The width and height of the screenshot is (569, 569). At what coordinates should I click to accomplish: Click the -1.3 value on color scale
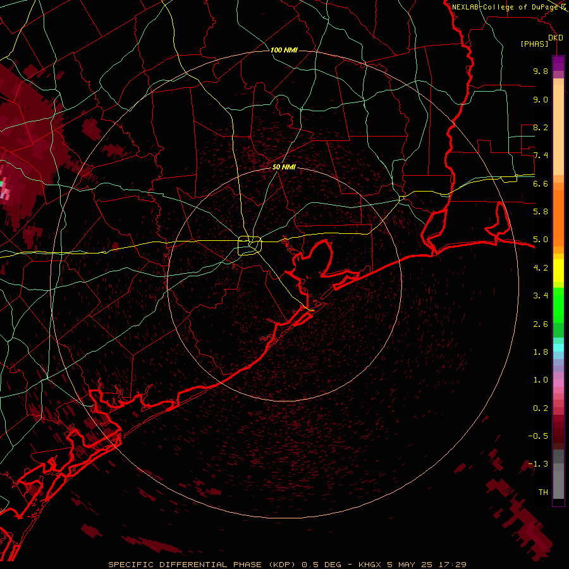(538, 464)
